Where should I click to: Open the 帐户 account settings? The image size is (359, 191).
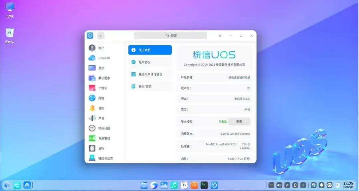(x=96, y=48)
